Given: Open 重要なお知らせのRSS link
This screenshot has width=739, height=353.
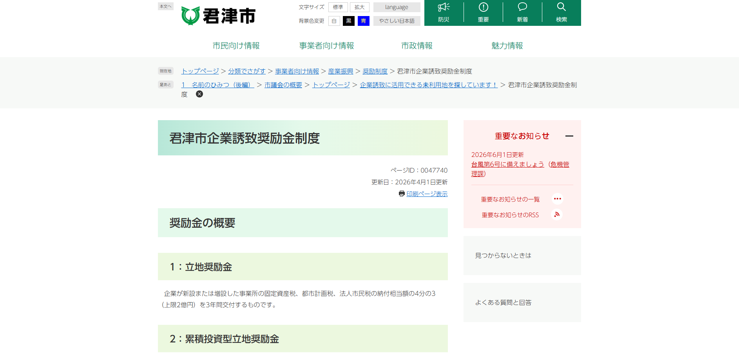Looking at the screenshot, I should pos(510,215).
